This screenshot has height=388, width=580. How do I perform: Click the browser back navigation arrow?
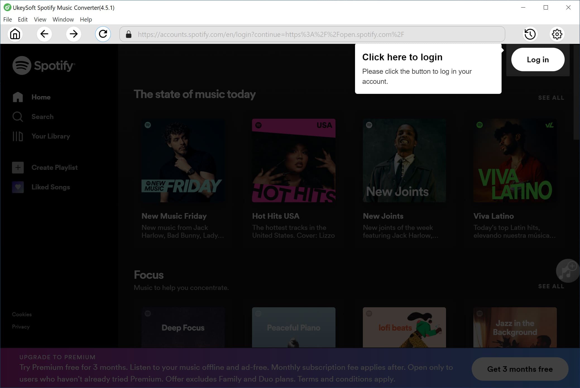(x=44, y=34)
